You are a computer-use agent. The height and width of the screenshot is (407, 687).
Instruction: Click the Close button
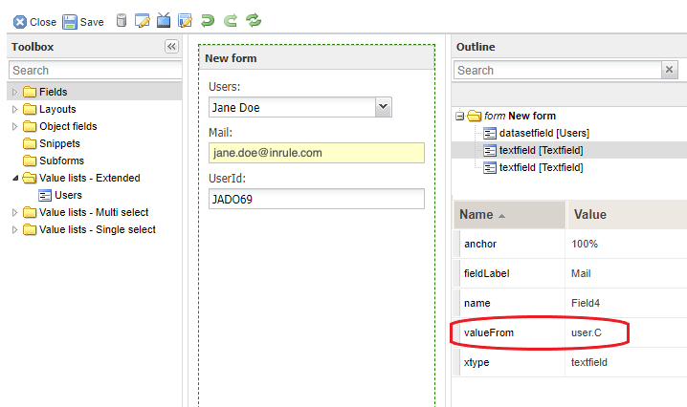[34, 21]
